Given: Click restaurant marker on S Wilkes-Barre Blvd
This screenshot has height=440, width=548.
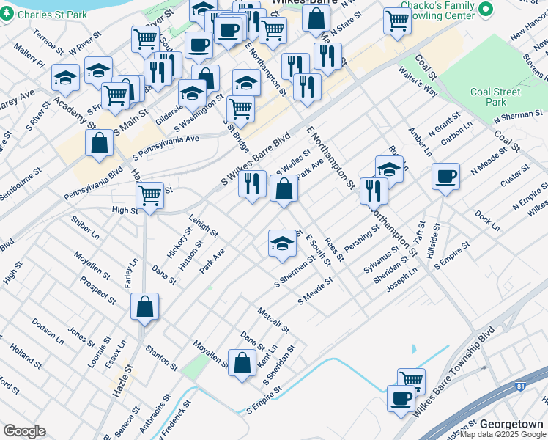Looking at the screenshot, I should 252,186.
